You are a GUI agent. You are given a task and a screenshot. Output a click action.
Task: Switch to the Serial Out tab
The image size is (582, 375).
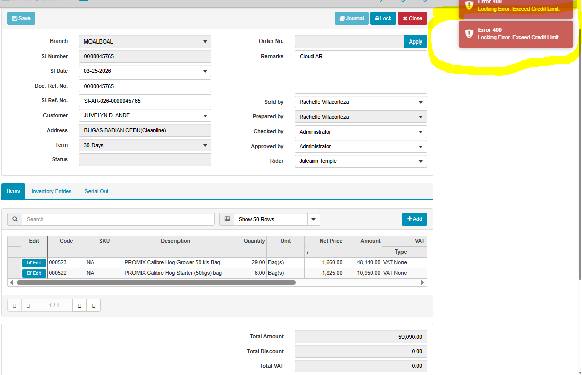pos(97,191)
